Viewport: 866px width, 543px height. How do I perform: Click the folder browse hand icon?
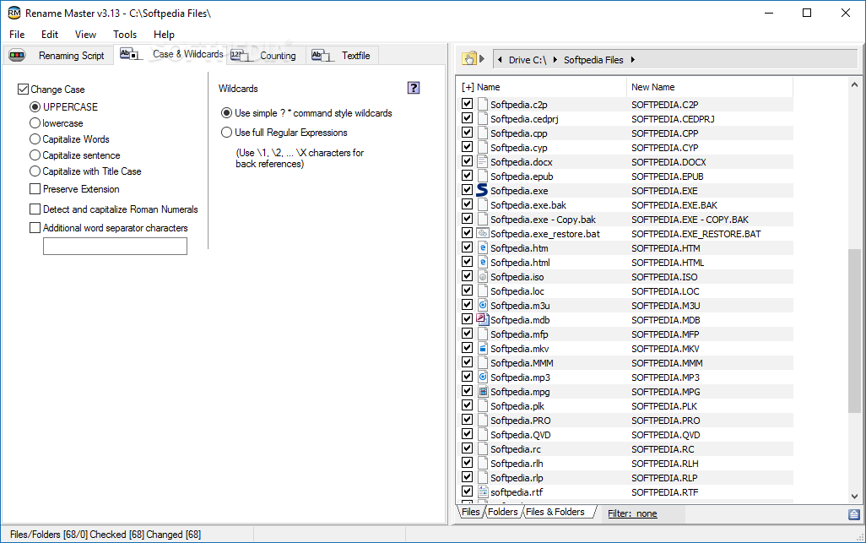click(469, 59)
